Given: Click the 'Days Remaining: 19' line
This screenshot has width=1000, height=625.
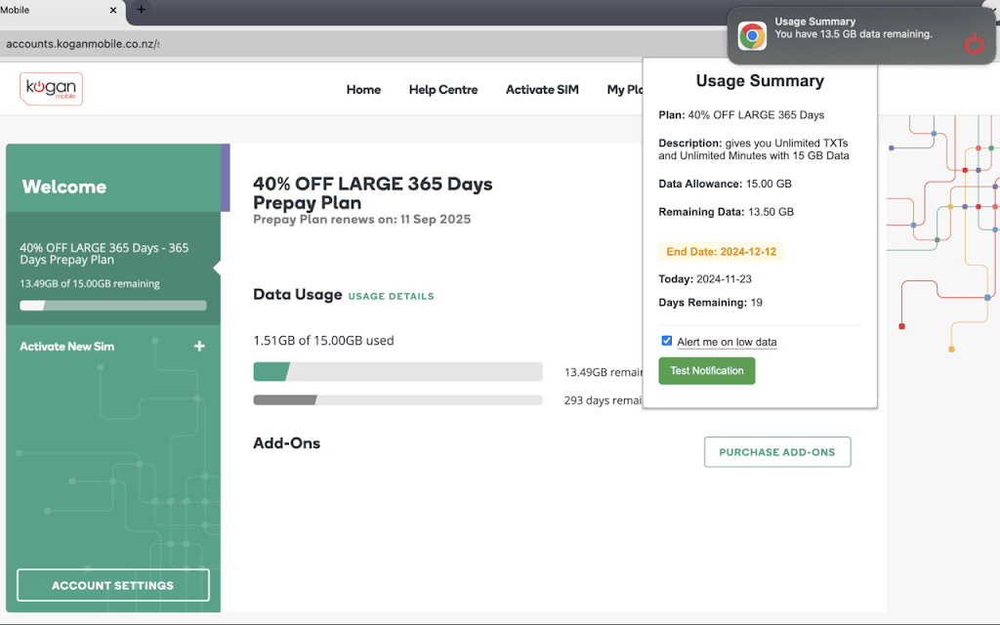Looking at the screenshot, I should (711, 303).
